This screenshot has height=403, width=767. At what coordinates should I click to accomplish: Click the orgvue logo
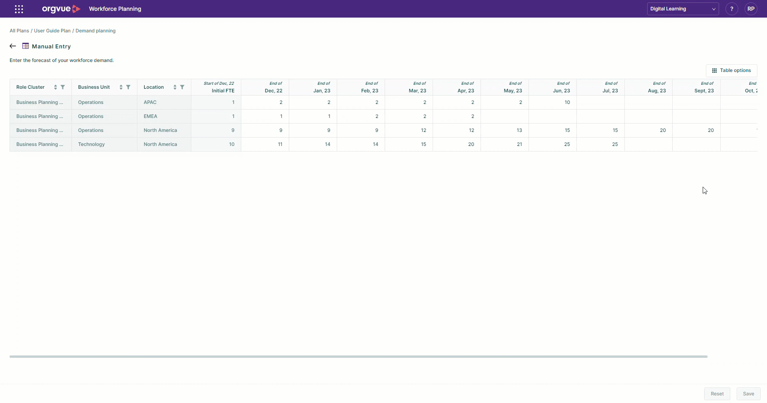[61, 9]
